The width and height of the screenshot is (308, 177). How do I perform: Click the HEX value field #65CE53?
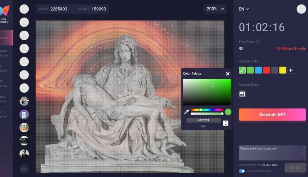click(204, 120)
